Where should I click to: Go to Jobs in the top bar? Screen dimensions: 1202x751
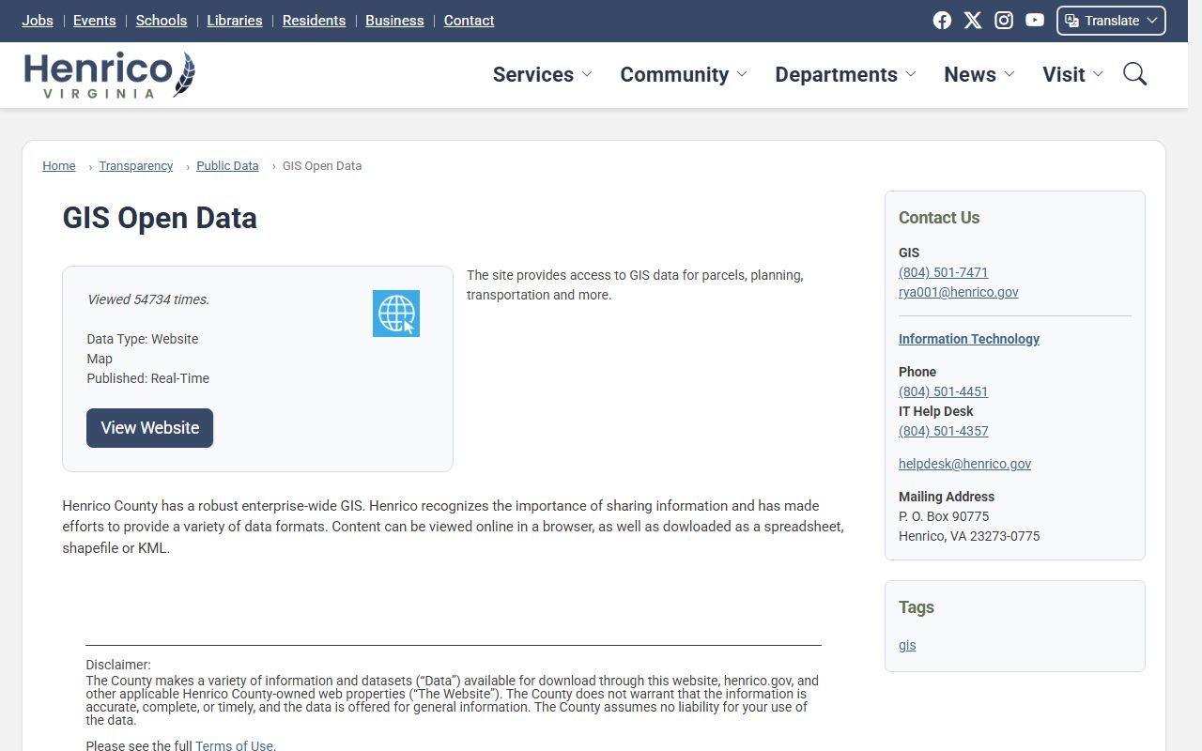tap(38, 21)
